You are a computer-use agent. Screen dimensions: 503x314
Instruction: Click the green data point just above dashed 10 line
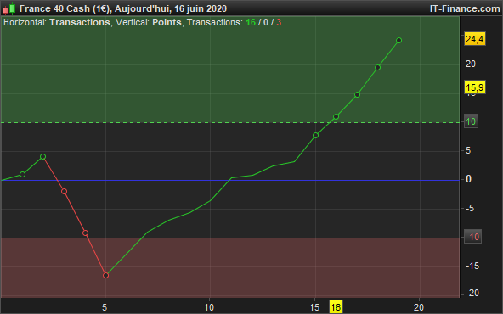336,116
